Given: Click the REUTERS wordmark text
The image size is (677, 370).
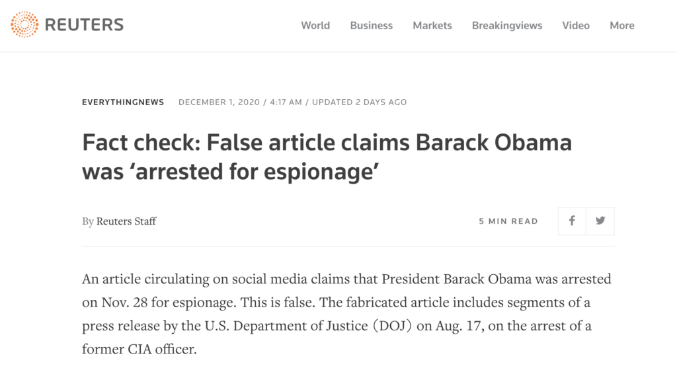Looking at the screenshot, I should coord(84,25).
